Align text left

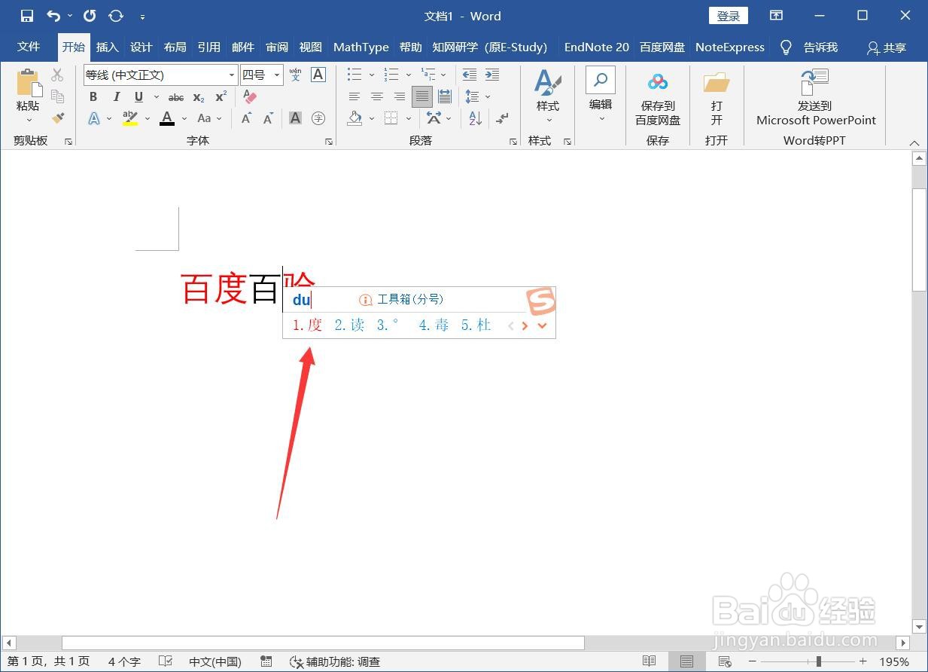354,96
